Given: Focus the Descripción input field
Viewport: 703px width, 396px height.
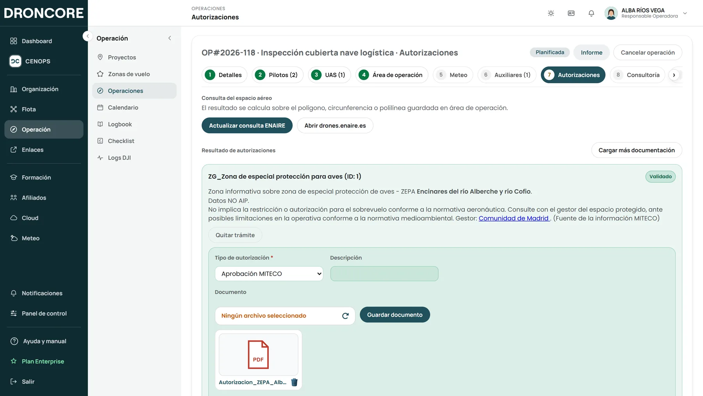Looking at the screenshot, I should (x=384, y=274).
